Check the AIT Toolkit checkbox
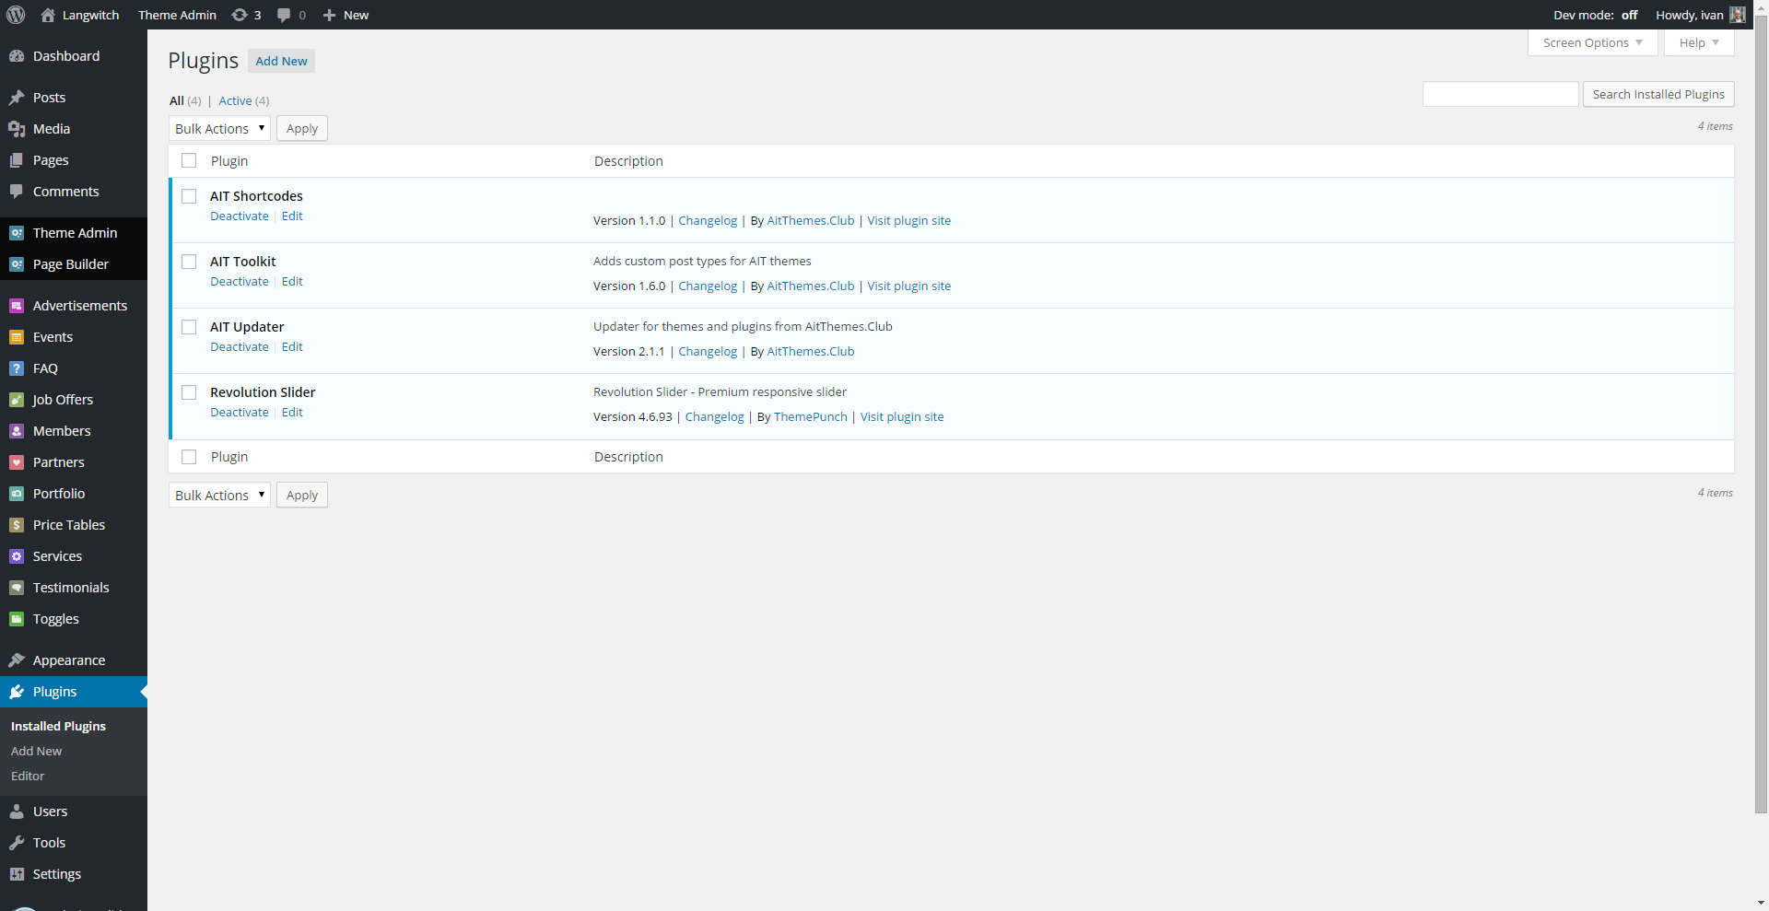Viewport: 1769px width, 911px height. tap(189, 262)
